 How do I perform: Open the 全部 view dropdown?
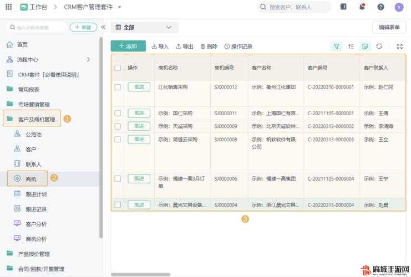click(x=144, y=27)
